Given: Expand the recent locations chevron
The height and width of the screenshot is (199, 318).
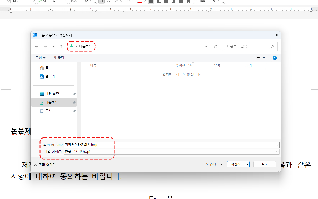Looking at the screenshot, I should click(x=54, y=46).
